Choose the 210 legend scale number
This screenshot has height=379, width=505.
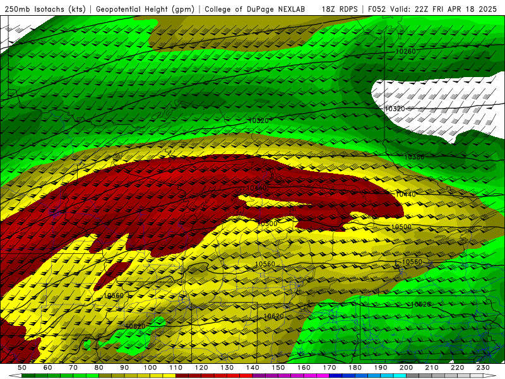[x=432, y=368]
